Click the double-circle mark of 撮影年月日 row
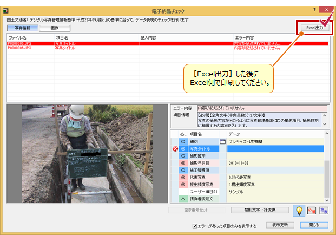Viewport: 336px width, 235px height. point(183,163)
